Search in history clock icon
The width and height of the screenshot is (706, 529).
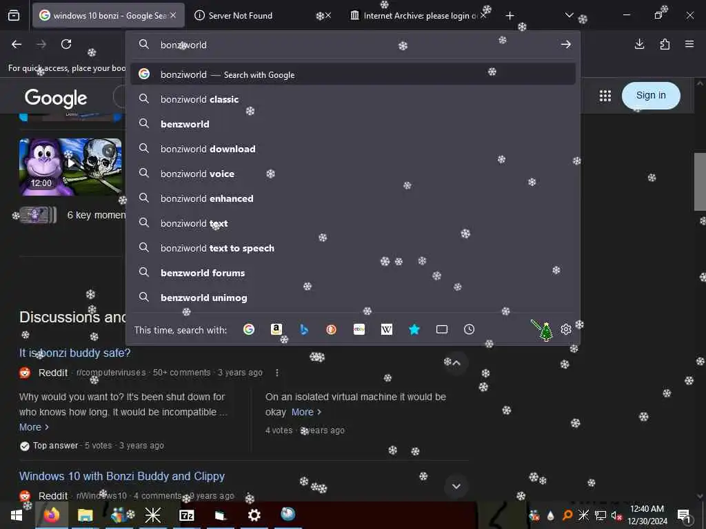469,329
